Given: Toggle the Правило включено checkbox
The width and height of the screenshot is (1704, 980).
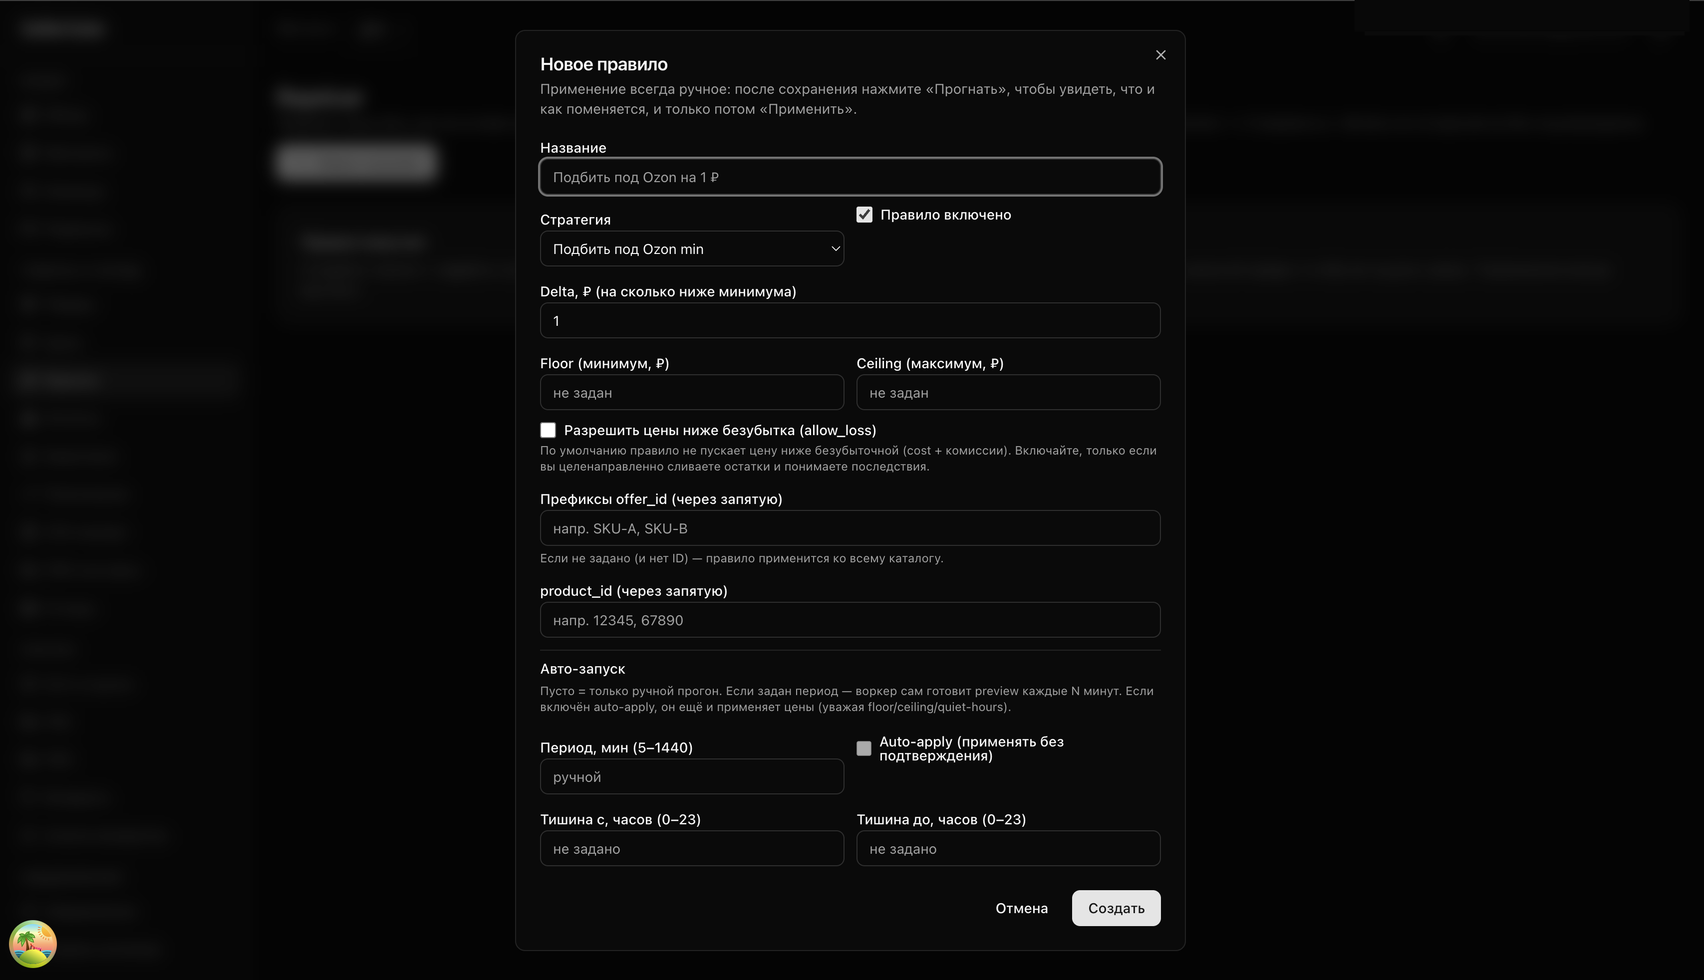Looking at the screenshot, I should pos(864,215).
